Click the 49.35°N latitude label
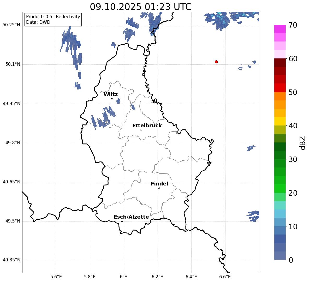309x282 pixels. click(11, 260)
